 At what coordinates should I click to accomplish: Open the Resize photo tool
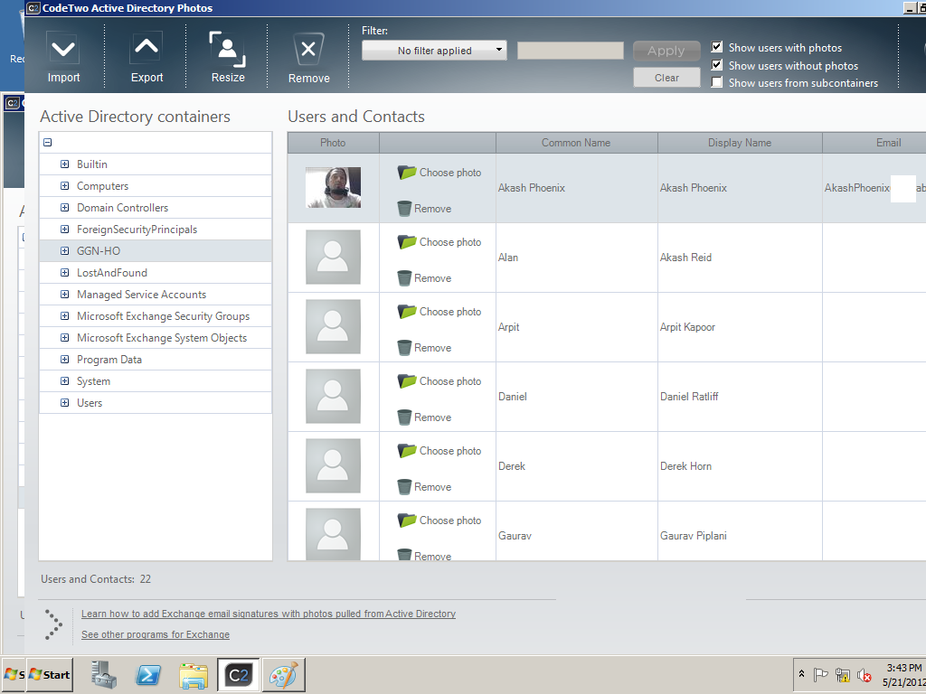point(227,51)
